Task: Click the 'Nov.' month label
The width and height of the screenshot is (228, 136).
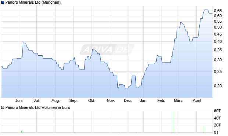Action: tap(111, 100)
